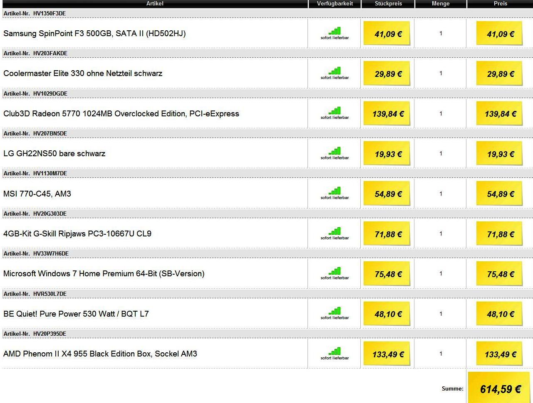Click total Preis 54,89 € in MSI row
533x403 pixels.
pyautogui.click(x=499, y=194)
